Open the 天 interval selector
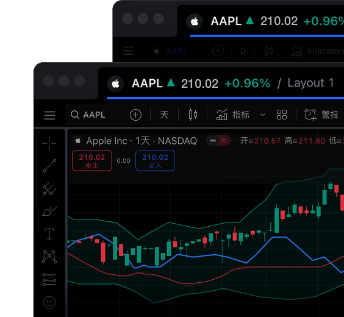This screenshot has height=317, width=344. tap(164, 115)
